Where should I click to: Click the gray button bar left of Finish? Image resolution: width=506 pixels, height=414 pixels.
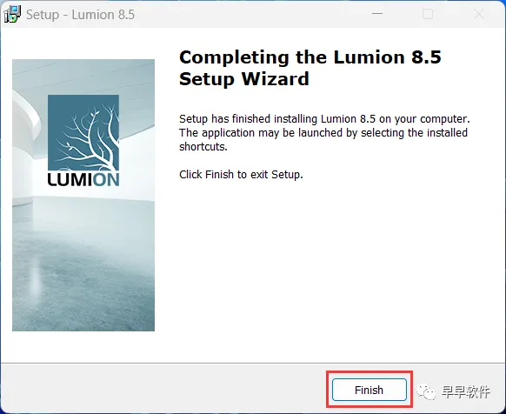[162, 389]
